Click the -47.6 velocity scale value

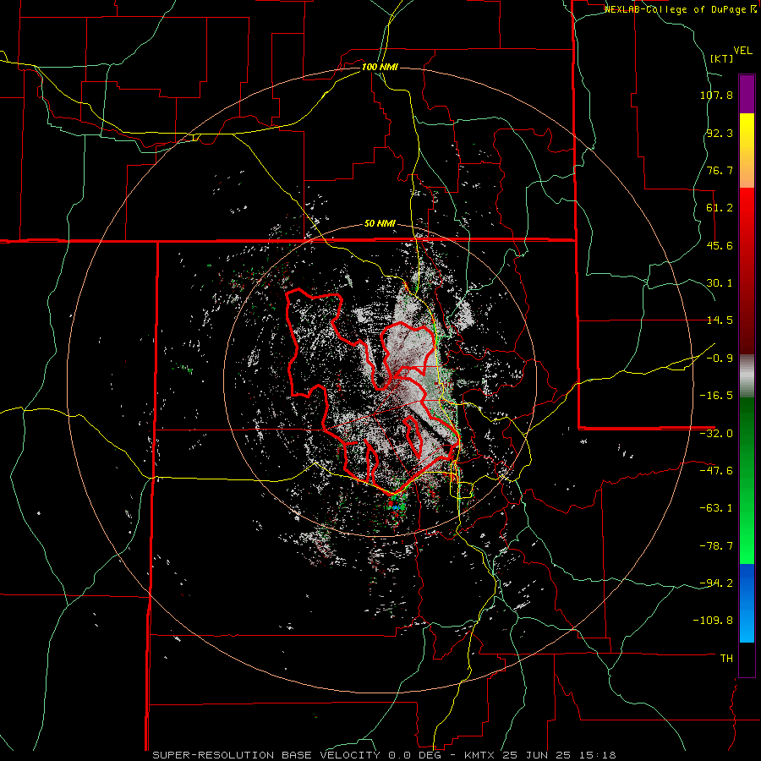pyautogui.click(x=716, y=471)
